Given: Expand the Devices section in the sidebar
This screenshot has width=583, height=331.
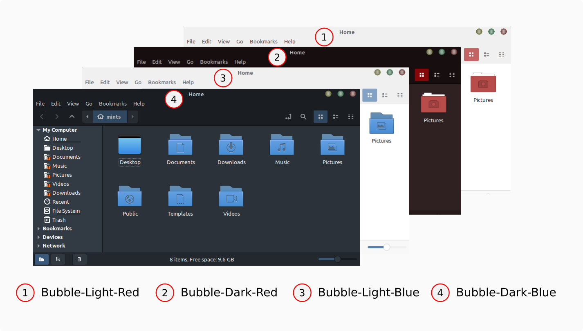Looking at the screenshot, I should 39,237.
